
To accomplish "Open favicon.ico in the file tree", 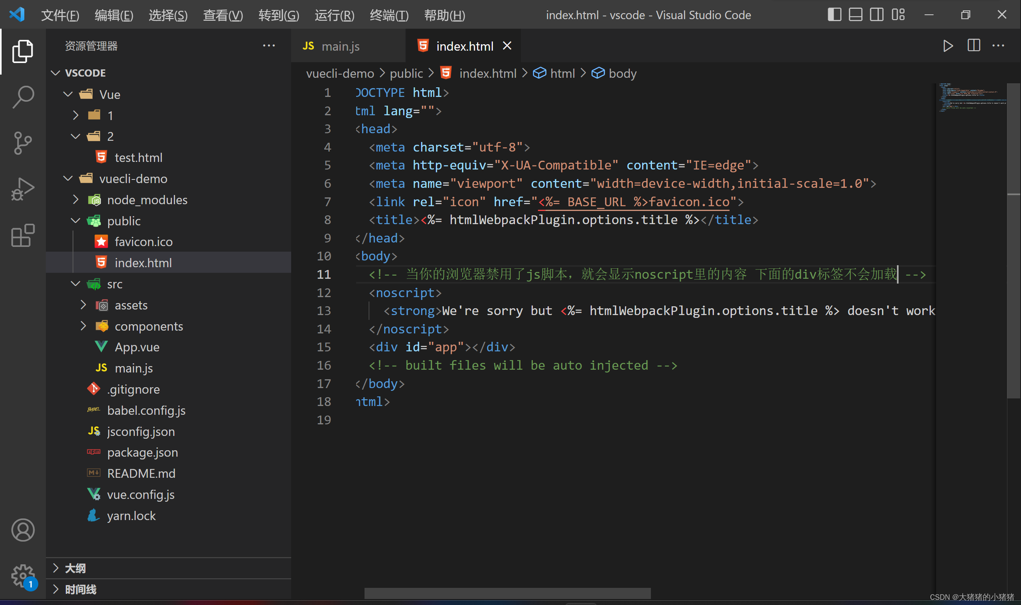I will point(169,242).
